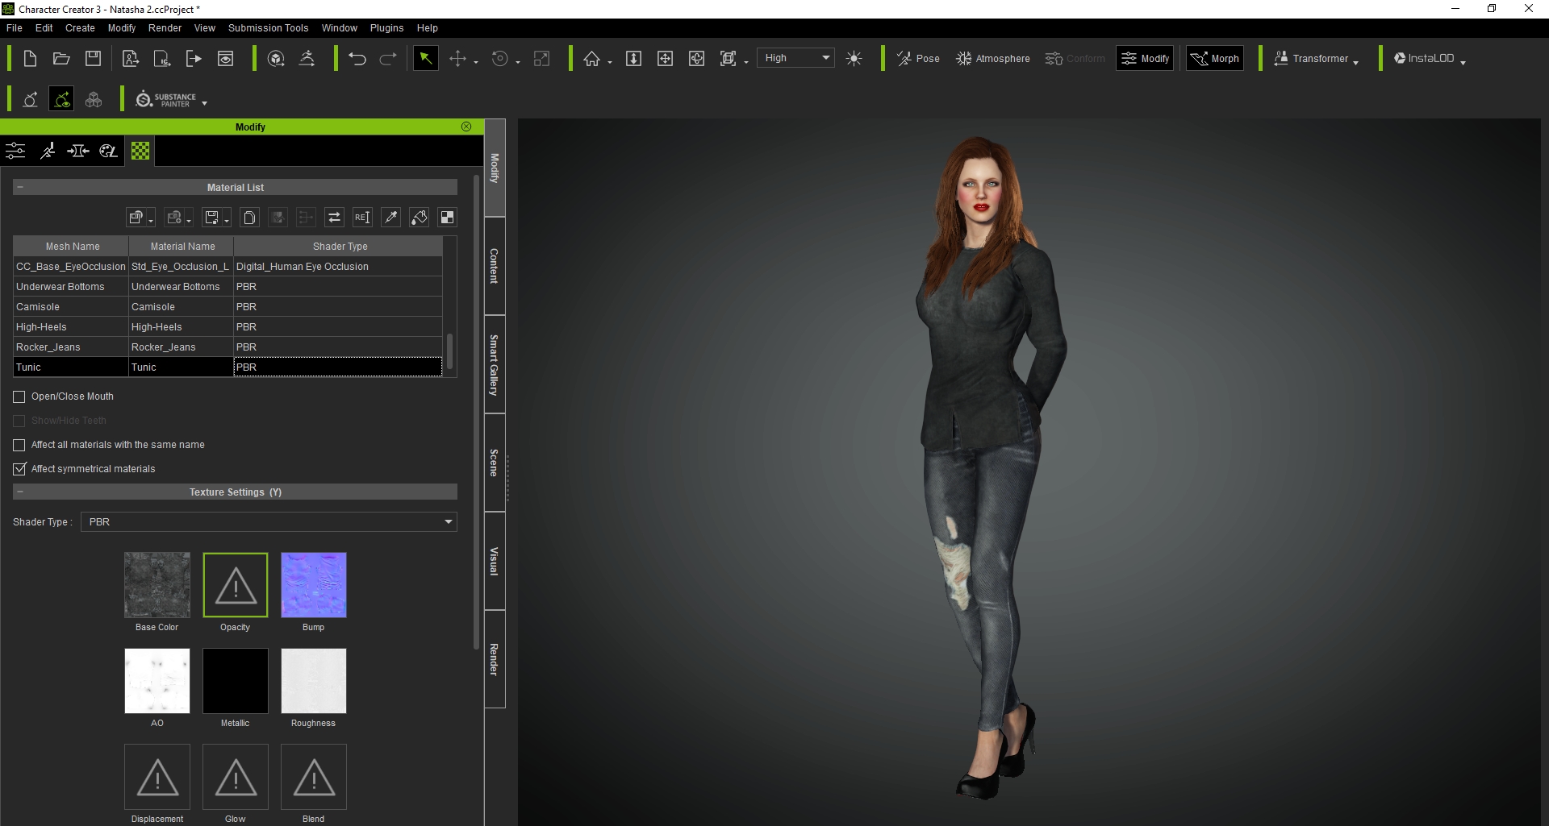
Task: Select the Roughness texture thumbnail
Action: [314, 681]
